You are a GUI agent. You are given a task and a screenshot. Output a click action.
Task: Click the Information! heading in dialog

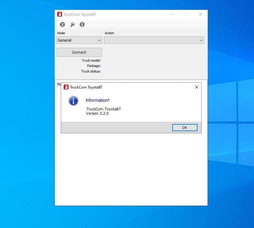tap(98, 100)
